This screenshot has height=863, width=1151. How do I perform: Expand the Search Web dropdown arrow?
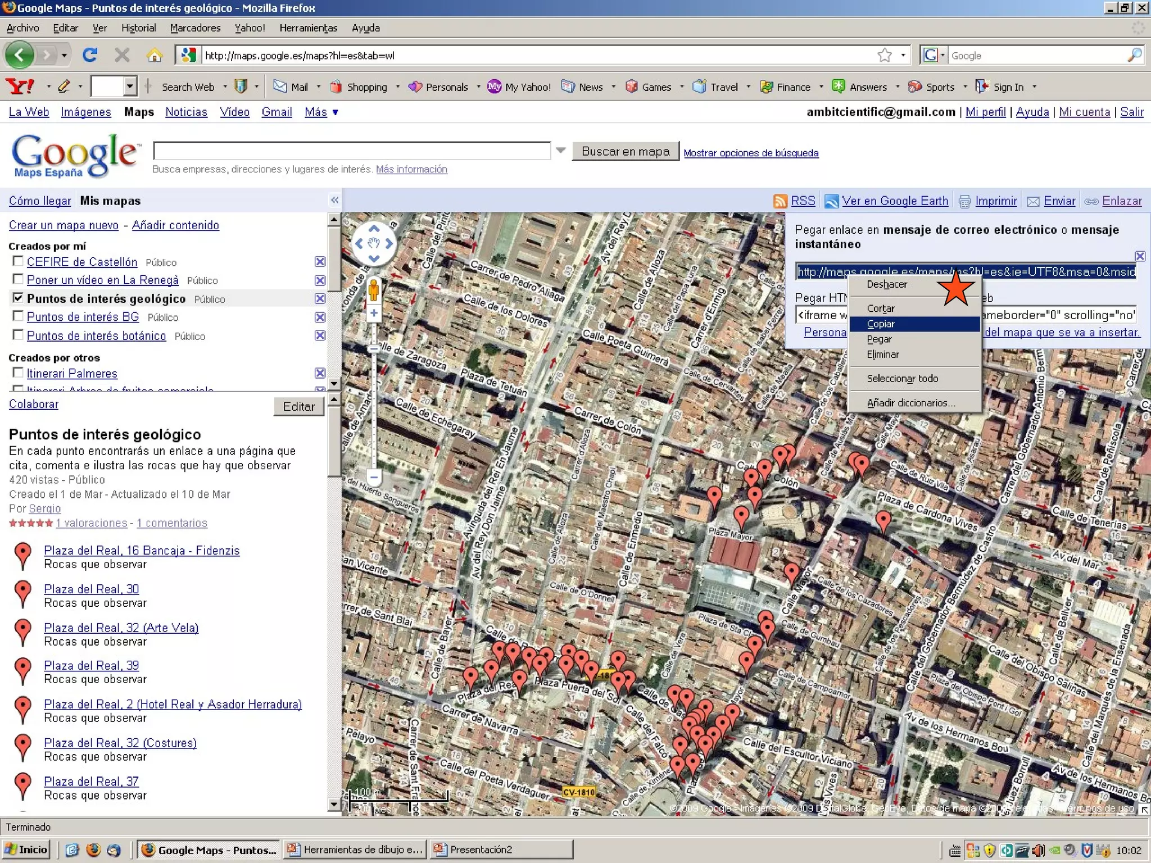[224, 87]
